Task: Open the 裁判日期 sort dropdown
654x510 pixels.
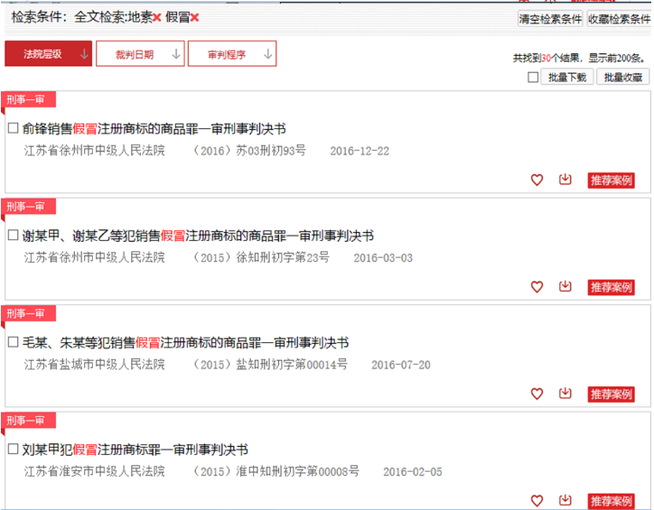Action: tap(140, 54)
